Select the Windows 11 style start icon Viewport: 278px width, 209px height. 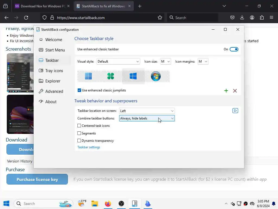(x=88, y=76)
